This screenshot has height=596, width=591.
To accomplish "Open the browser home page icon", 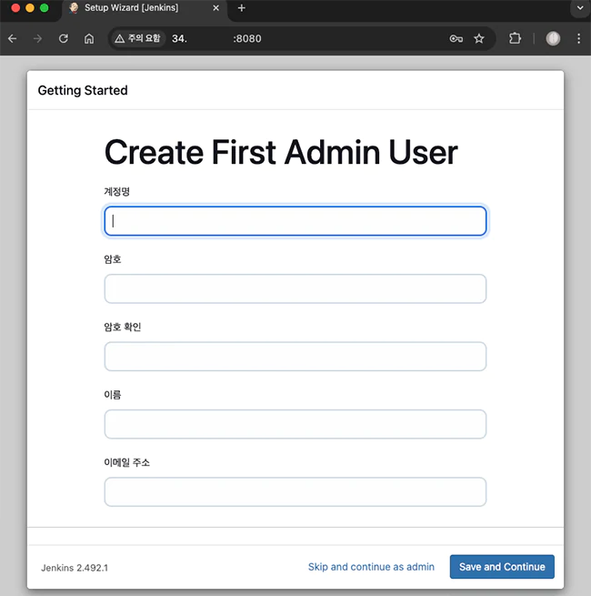I will pos(89,38).
